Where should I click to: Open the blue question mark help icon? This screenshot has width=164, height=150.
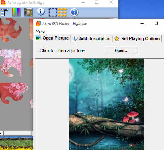pyautogui.click(x=74, y=12)
